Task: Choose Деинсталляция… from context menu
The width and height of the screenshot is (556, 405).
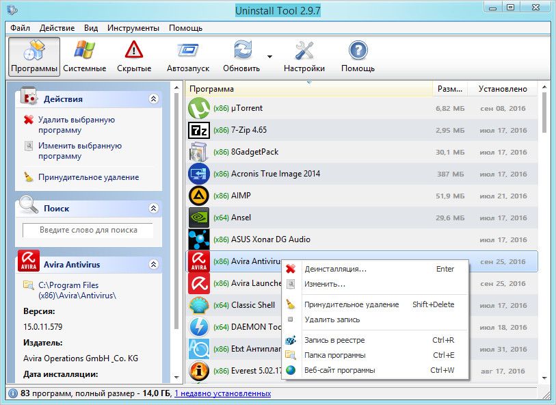Action: pos(375,269)
